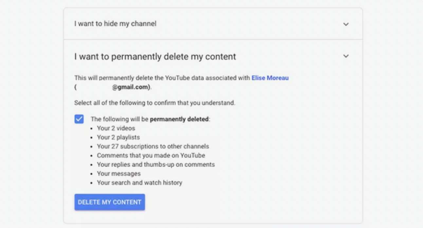423x228 pixels.
Task: Click "The following will be" checkbox label
Action: click(120, 119)
